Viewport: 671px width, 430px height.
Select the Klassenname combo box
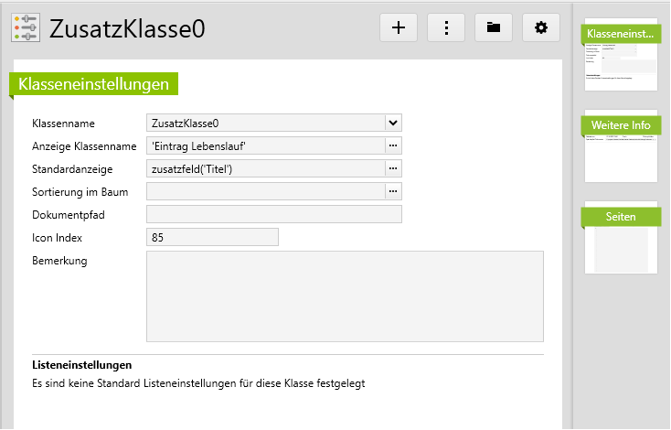coord(265,123)
